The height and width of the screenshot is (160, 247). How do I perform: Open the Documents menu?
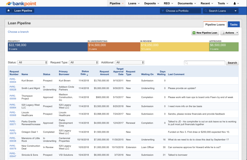[x=186, y=3]
